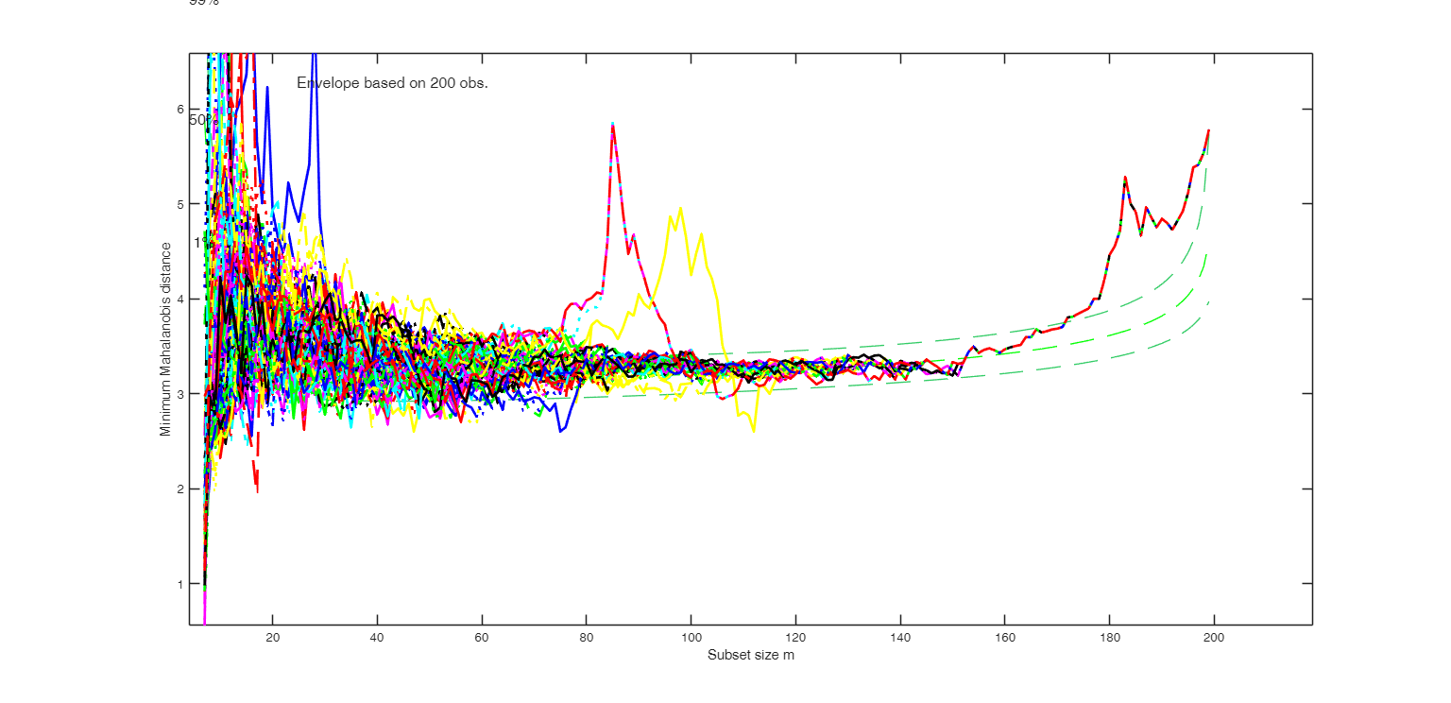Screen dimensions: 1451x703
Task: Click the yellow trajectory peak near subset size 100
Action: point(679,208)
